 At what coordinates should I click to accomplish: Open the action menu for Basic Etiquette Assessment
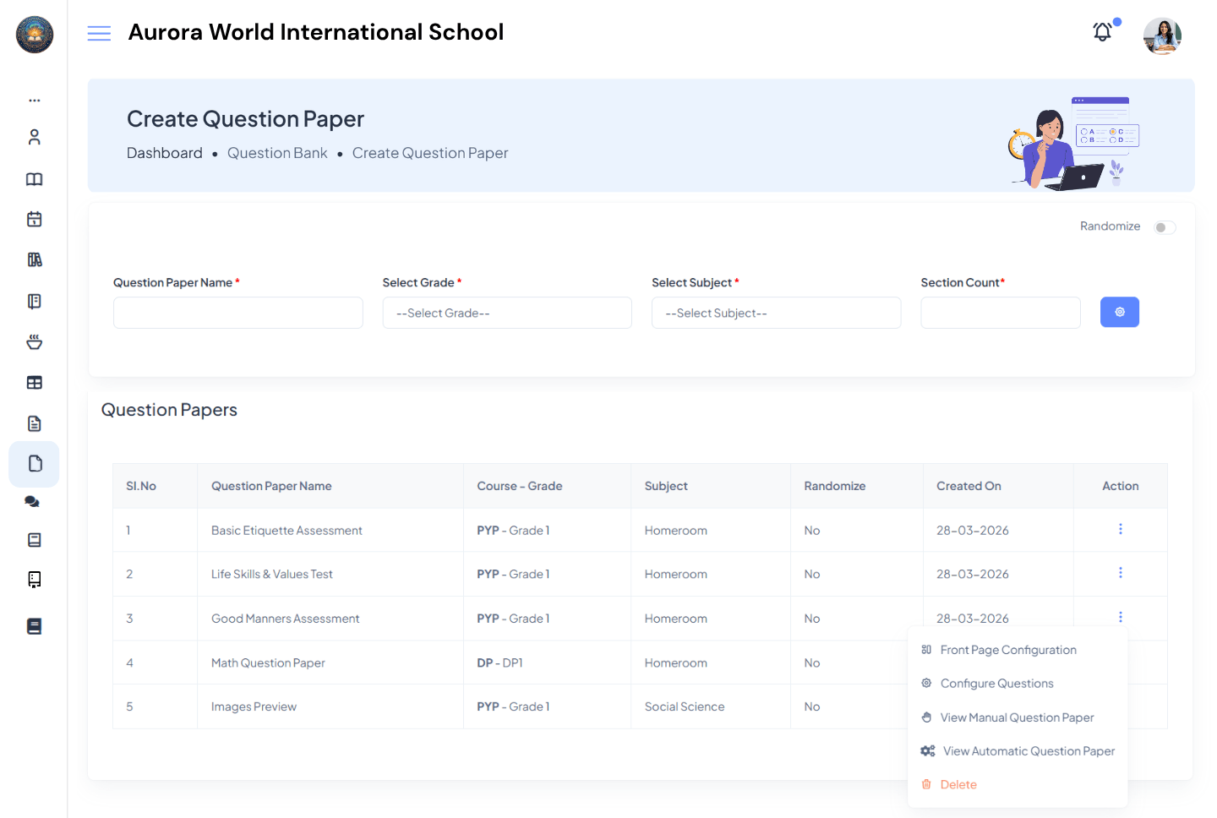pyautogui.click(x=1120, y=530)
